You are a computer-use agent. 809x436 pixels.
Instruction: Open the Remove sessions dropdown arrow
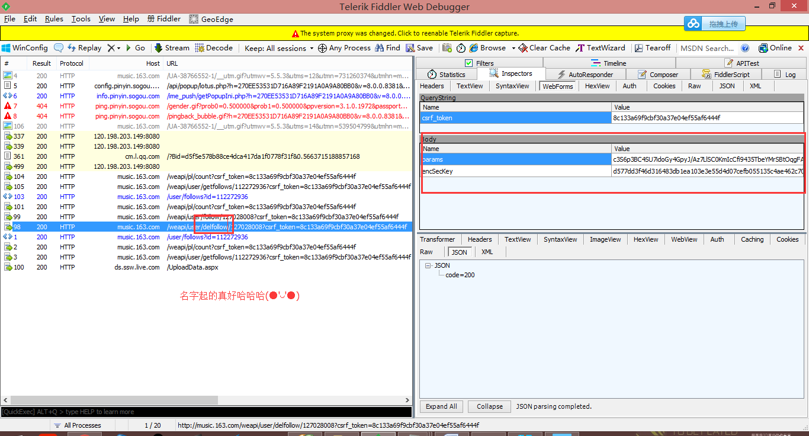118,49
